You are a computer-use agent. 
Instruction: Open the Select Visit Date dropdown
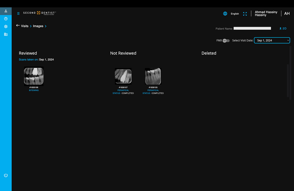(272, 40)
